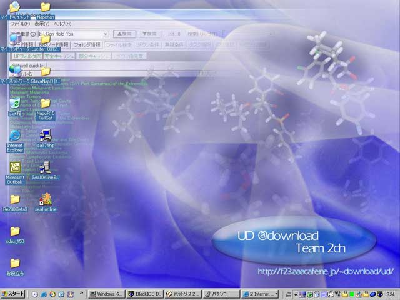The width and height of the screenshot is (400, 300).
Task: Open the 表示(V) menu
Action: tap(42, 24)
